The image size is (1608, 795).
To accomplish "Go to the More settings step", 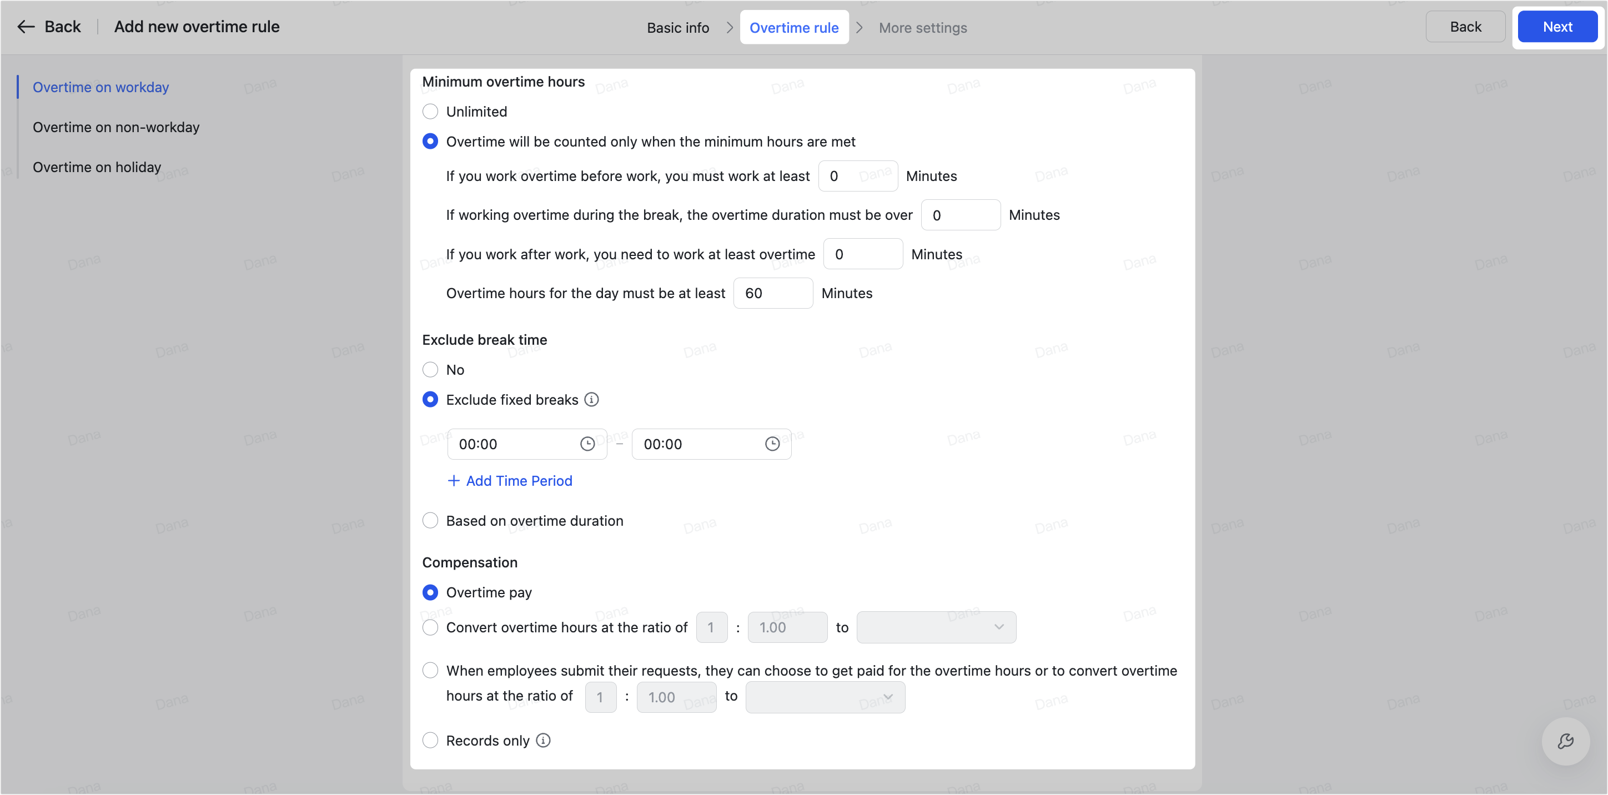I will (923, 27).
